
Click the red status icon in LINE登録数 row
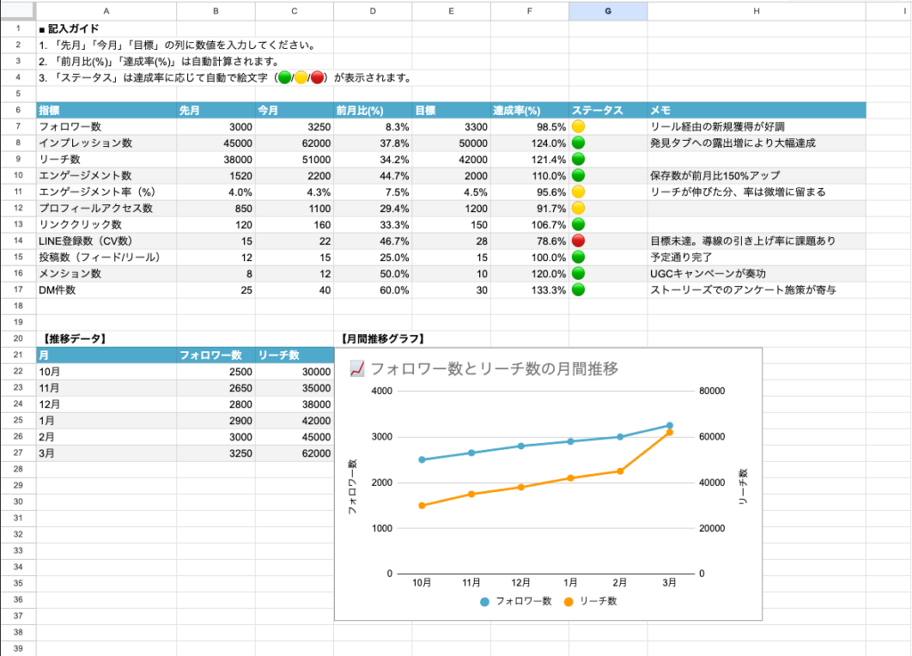tap(578, 241)
